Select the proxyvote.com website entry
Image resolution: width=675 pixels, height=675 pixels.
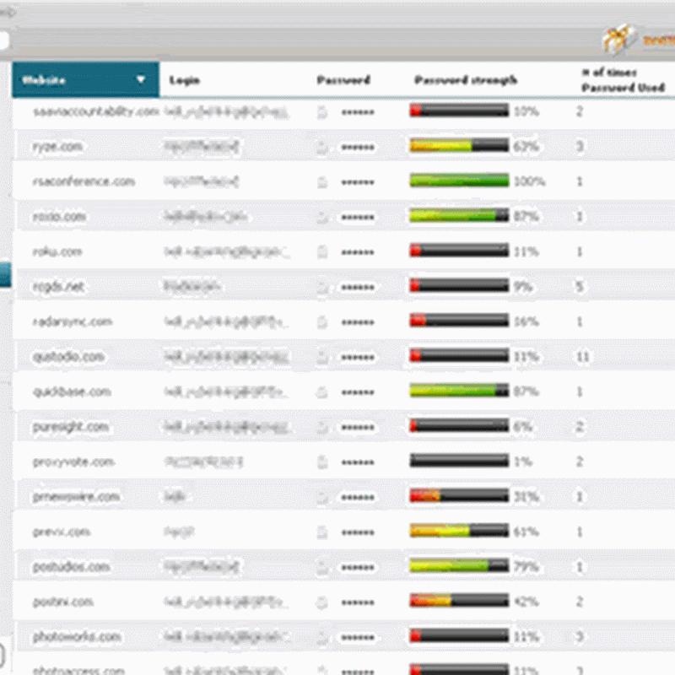tap(73, 462)
